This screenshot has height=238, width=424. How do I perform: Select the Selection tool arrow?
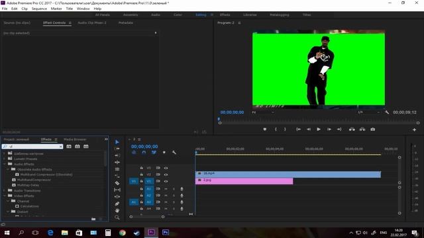click(x=117, y=142)
